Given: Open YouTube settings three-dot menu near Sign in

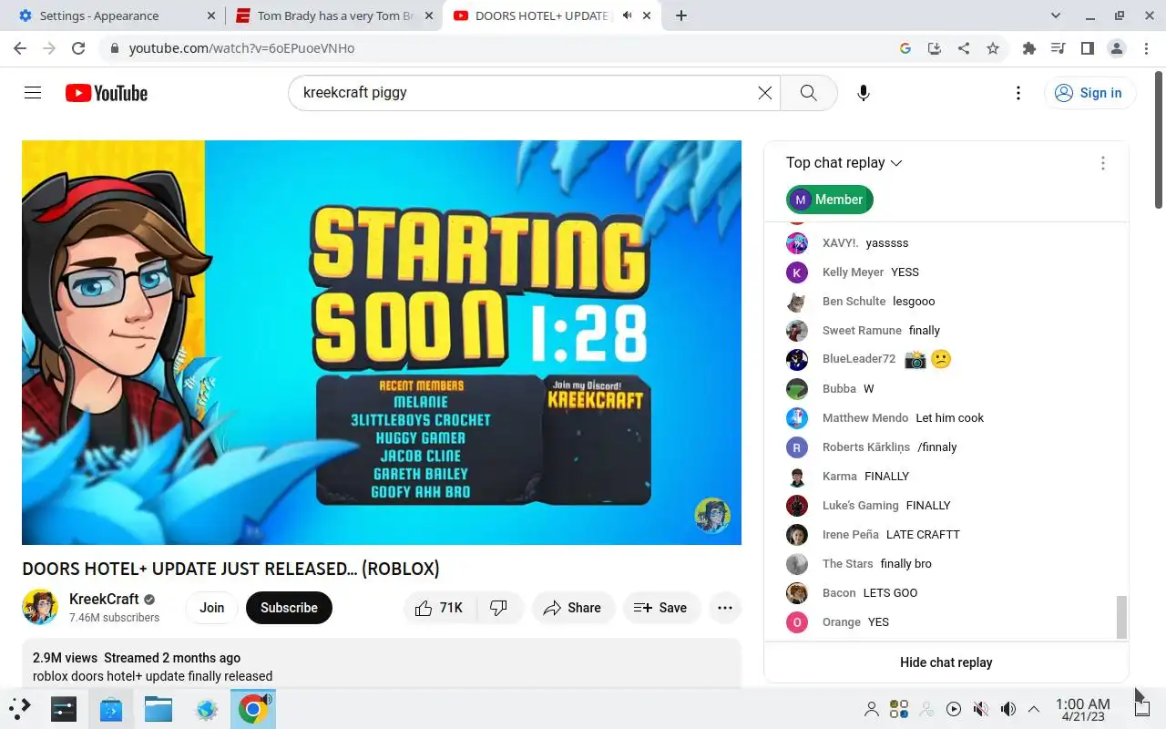Looking at the screenshot, I should pyautogui.click(x=1018, y=93).
